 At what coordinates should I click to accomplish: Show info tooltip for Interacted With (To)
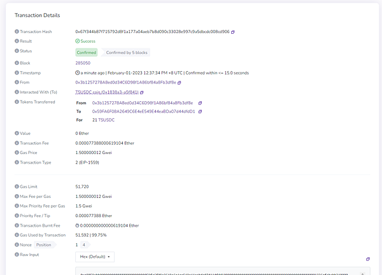click(17, 92)
